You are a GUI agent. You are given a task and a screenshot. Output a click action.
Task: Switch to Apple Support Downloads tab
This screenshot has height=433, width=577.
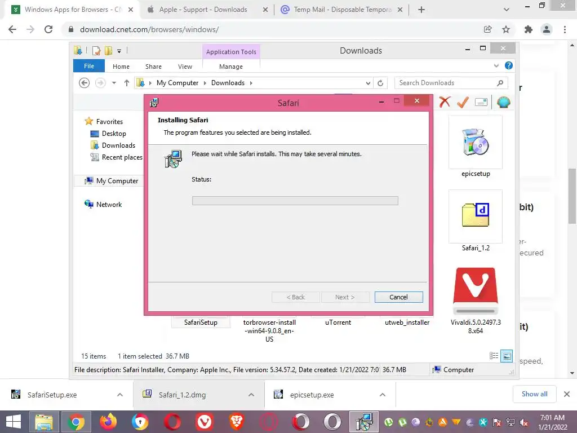[x=203, y=10]
